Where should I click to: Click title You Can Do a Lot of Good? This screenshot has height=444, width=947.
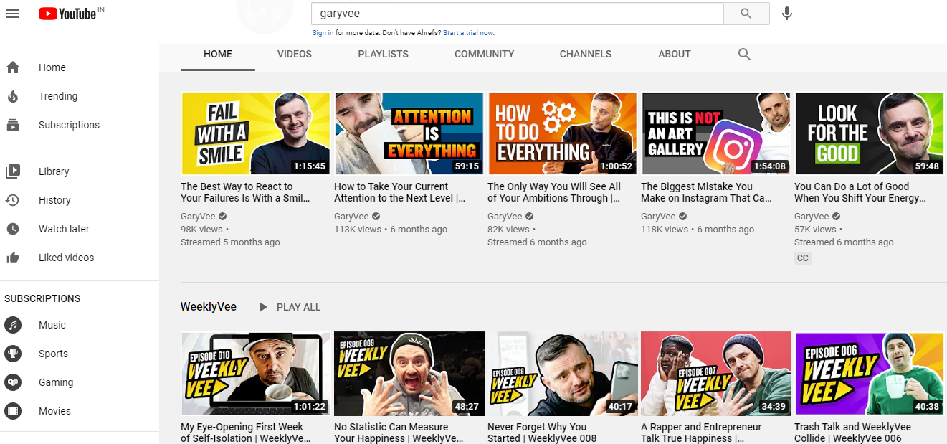coord(860,192)
